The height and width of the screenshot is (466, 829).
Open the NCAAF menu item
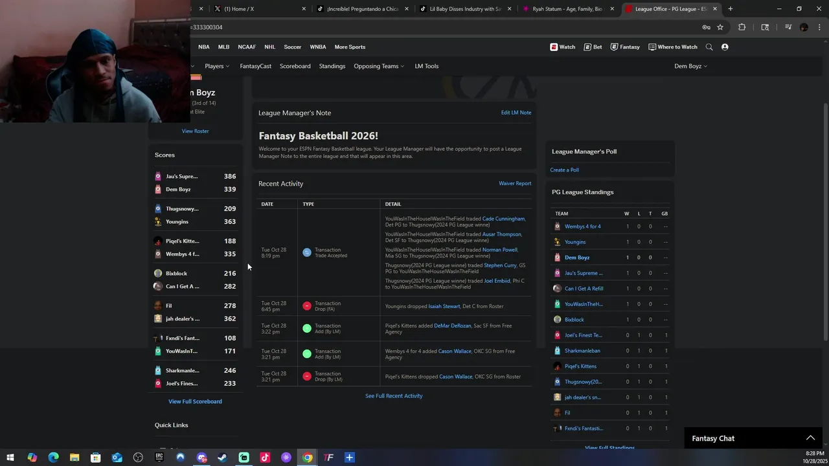(x=247, y=47)
